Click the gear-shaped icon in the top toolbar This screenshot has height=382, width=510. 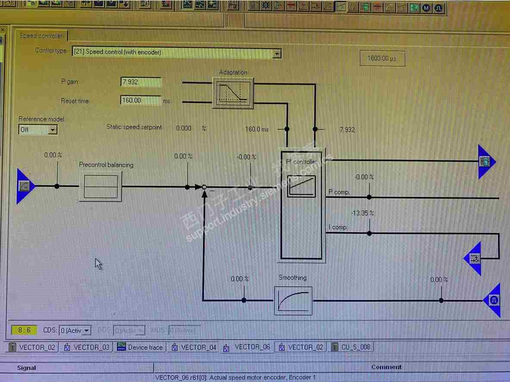pos(266,6)
